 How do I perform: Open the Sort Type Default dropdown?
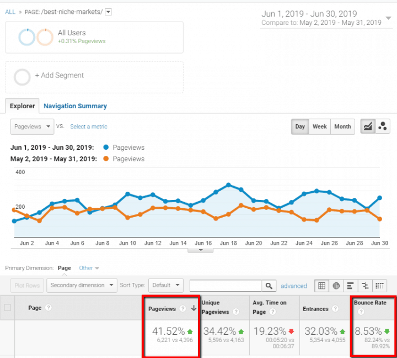click(x=165, y=286)
